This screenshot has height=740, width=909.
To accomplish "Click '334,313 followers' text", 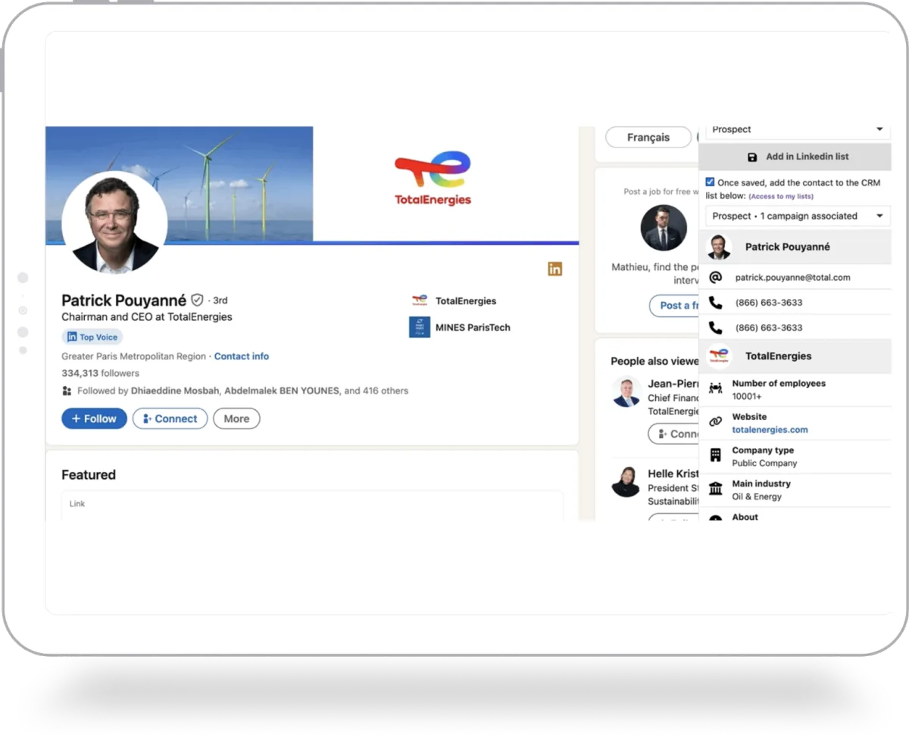I will coord(100,373).
